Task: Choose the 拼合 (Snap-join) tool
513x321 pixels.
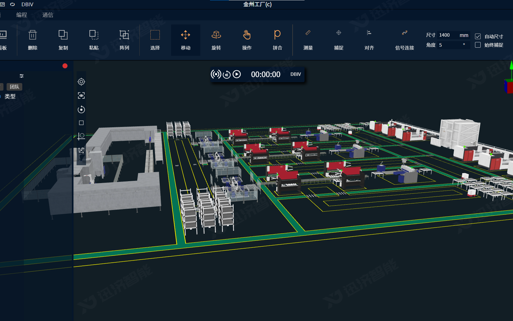Action: (277, 40)
